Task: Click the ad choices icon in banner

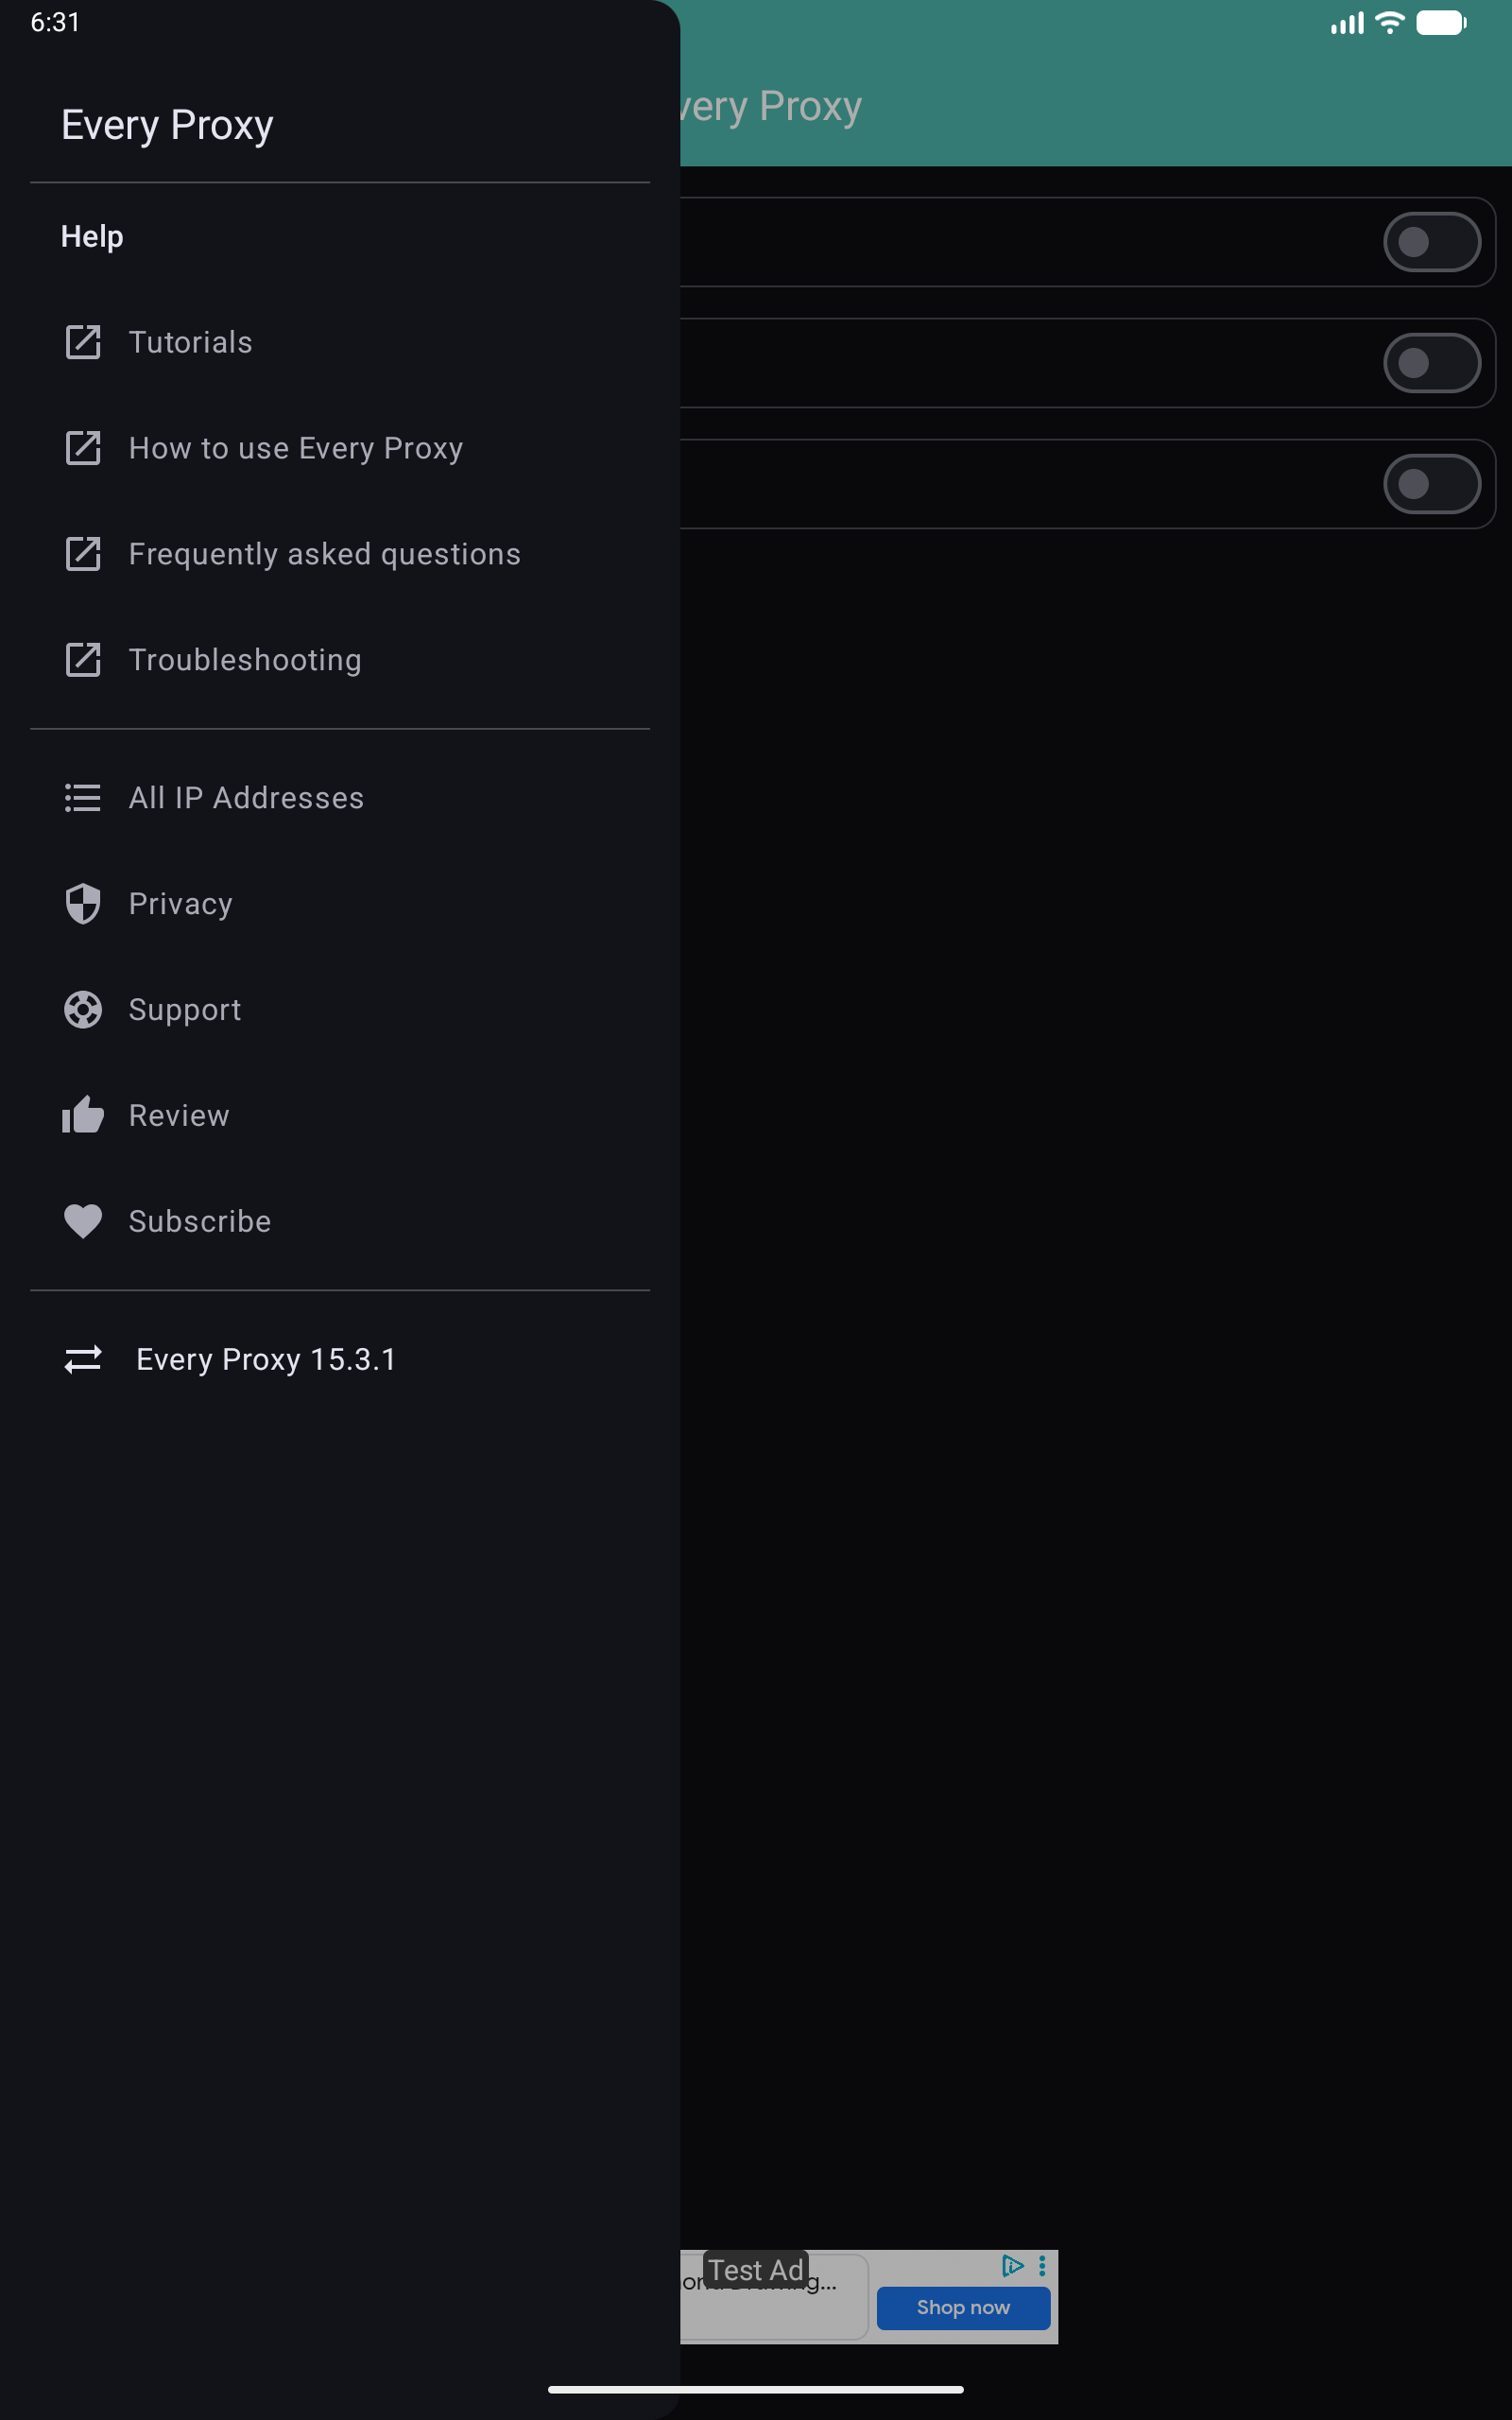Action: pyautogui.click(x=1012, y=2266)
